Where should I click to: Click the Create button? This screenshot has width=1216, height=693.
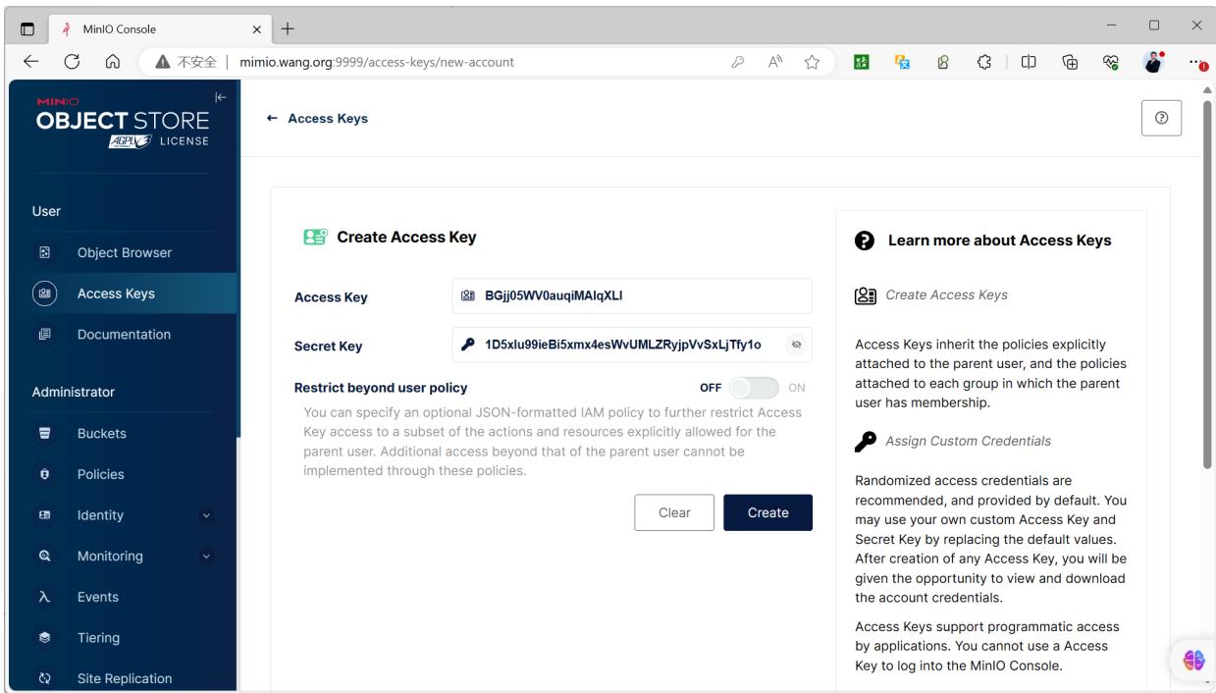coord(768,512)
